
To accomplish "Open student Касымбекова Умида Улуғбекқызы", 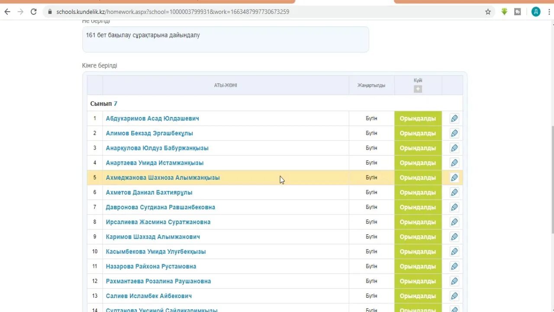I will [x=156, y=251].
